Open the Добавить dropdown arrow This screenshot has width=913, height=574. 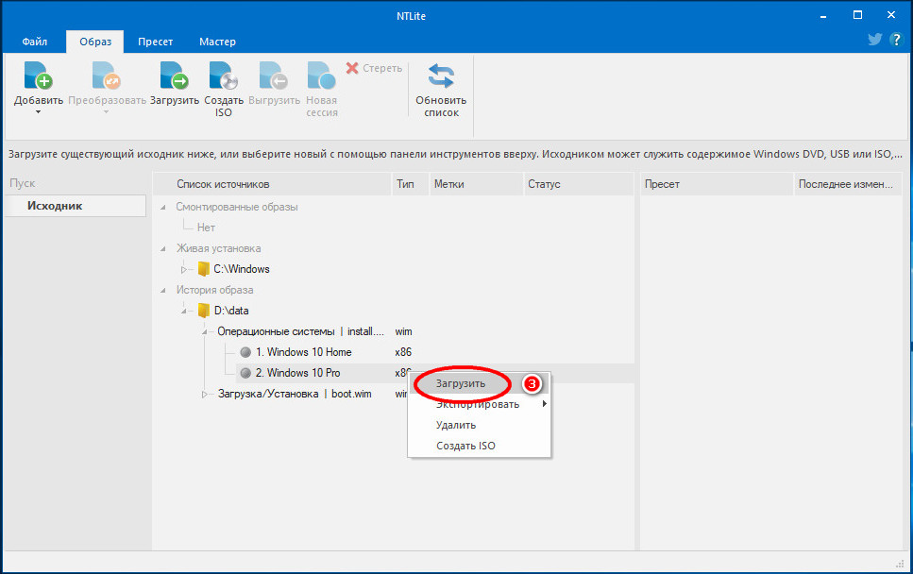[x=39, y=111]
